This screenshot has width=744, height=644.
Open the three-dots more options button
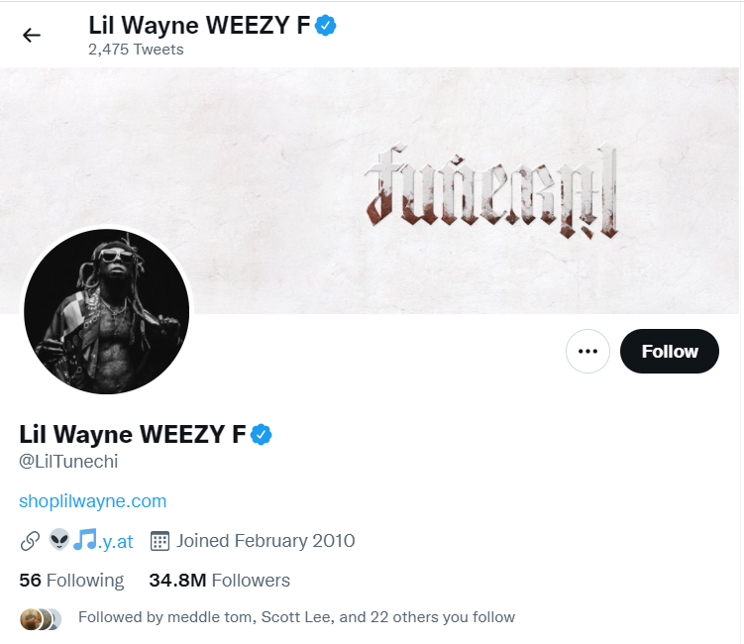coord(587,351)
